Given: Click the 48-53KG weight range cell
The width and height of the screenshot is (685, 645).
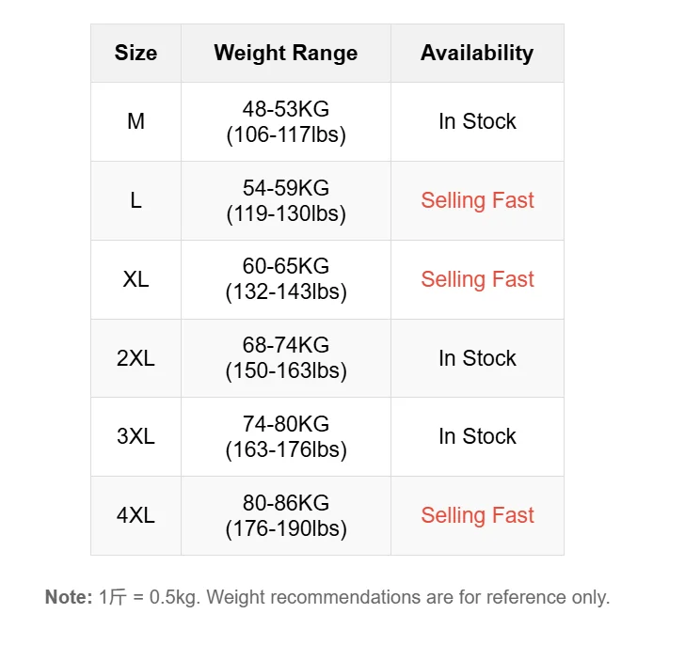Looking at the screenshot, I should 285,121.
